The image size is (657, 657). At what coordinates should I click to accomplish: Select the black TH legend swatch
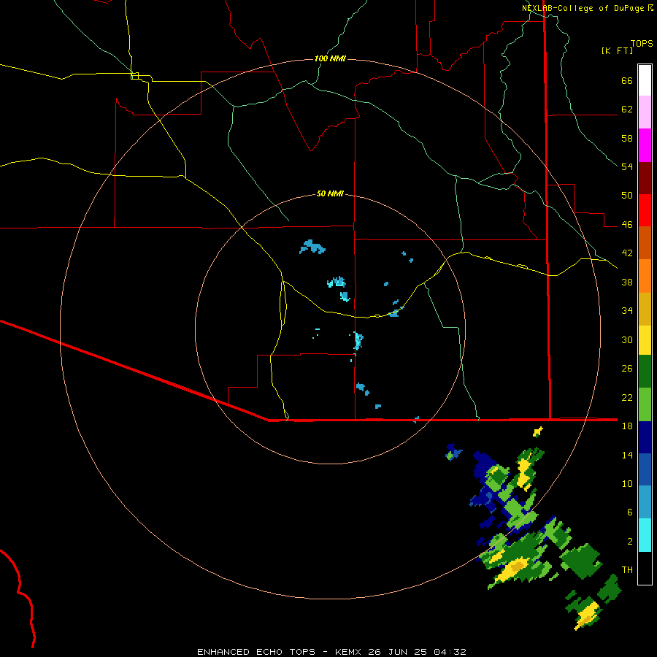click(x=645, y=568)
